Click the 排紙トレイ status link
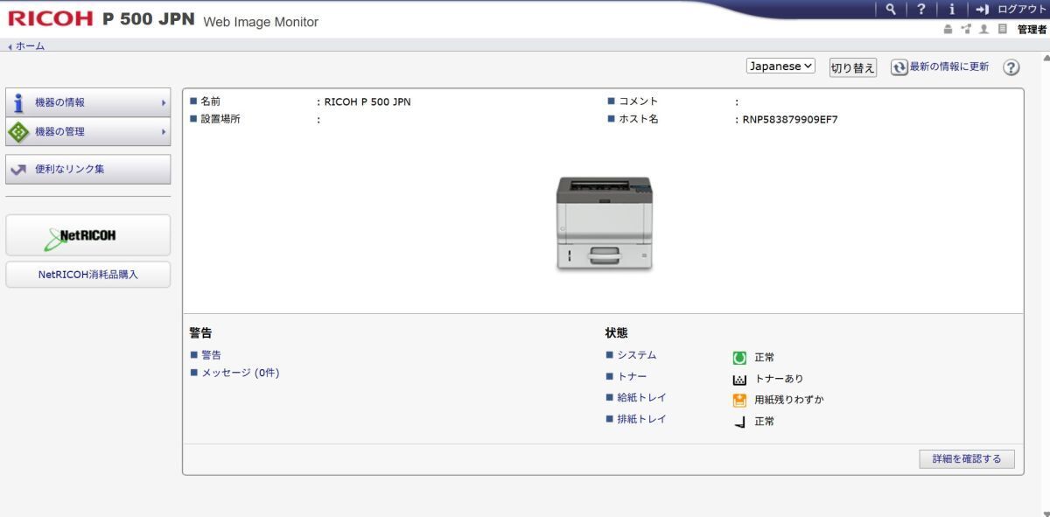This screenshot has width=1050, height=517. point(641,419)
